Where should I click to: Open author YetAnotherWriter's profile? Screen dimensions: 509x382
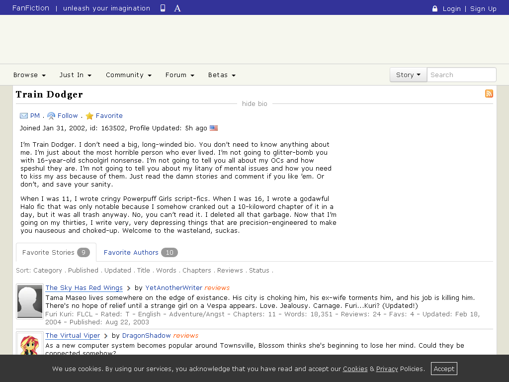(173, 288)
